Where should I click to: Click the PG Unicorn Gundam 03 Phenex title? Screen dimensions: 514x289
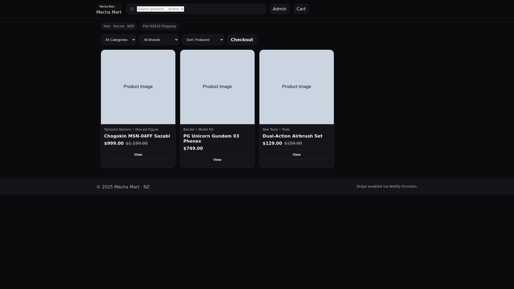211,139
